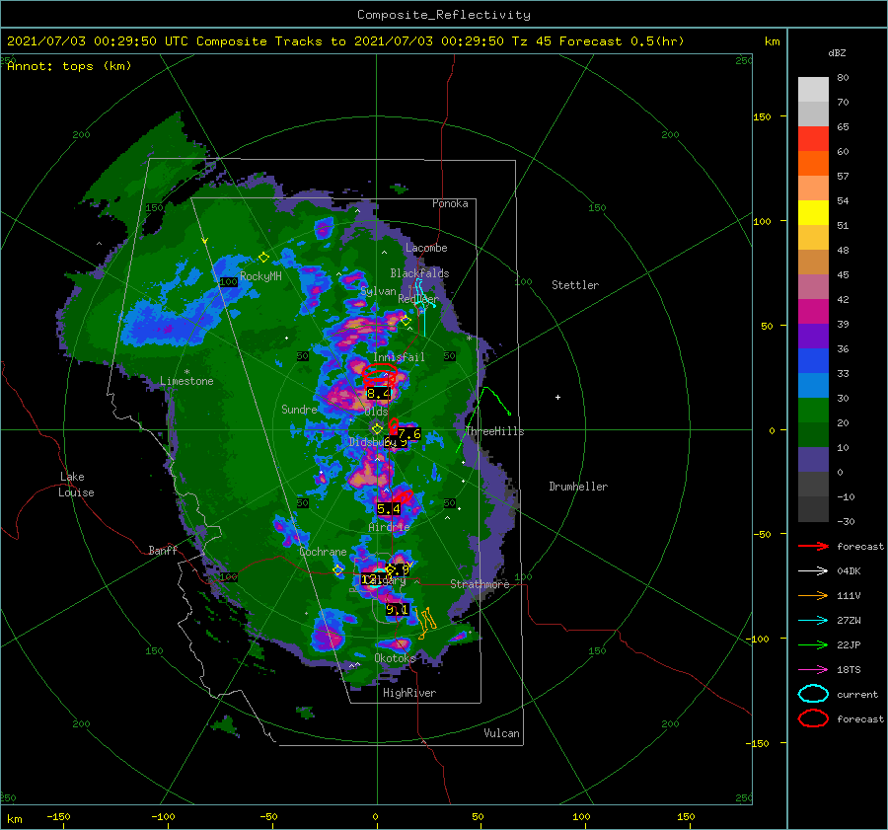Pick the red 60-65 dBZ swatch
The width and height of the screenshot is (888, 830).
pos(813,139)
